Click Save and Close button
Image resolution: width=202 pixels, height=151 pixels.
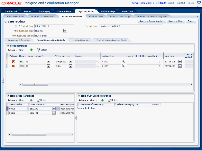coord(176,21)
